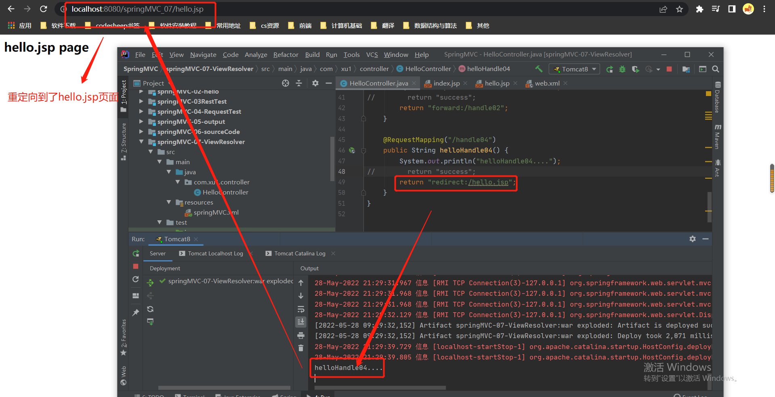The image size is (775, 397).
Task: Open the Structure tool window
Action: [x=124, y=141]
